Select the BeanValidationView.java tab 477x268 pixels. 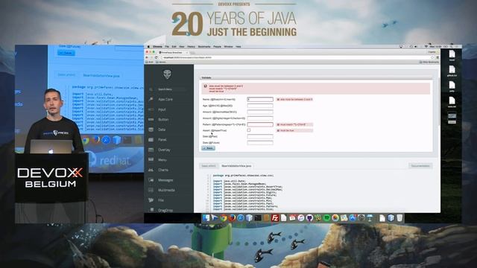click(x=236, y=166)
